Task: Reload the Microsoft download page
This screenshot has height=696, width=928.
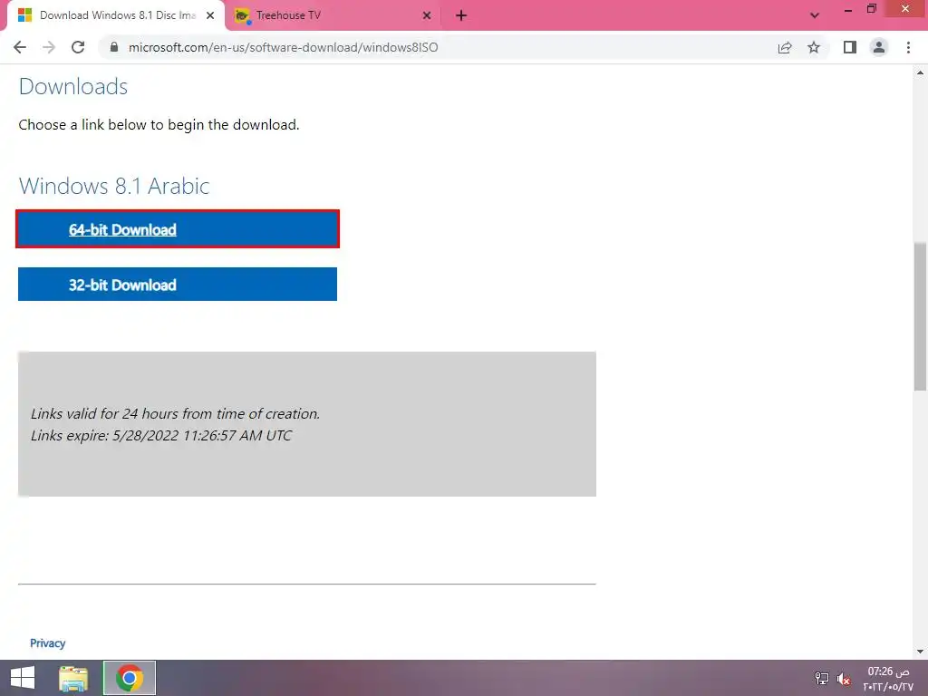Action: click(78, 47)
